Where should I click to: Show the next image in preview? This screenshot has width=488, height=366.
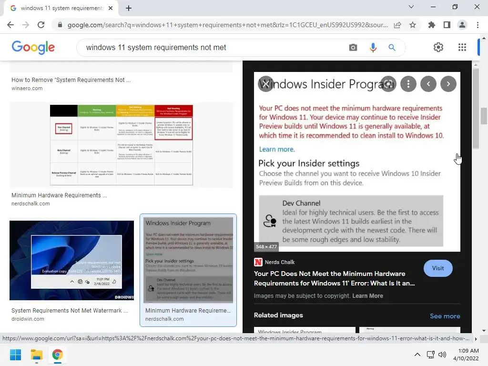pos(448,84)
